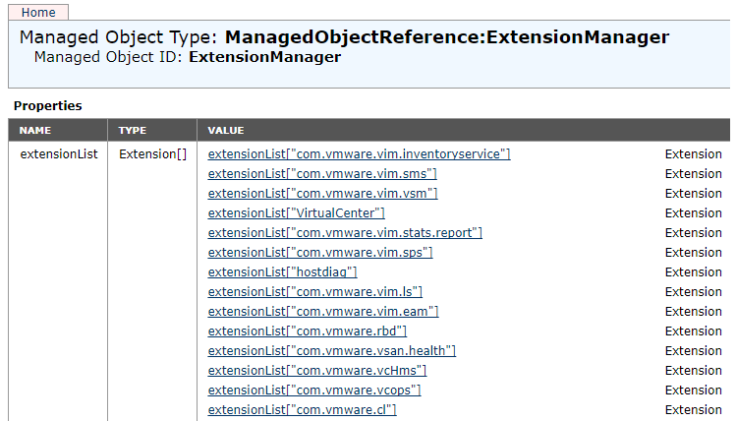Open the com.vmware.rbd extension link
The image size is (737, 421).
pyautogui.click(x=308, y=332)
